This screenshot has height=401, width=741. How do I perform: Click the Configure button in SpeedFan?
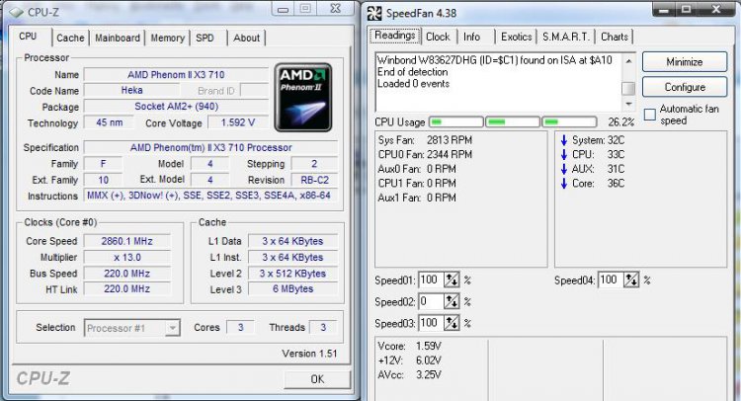pos(685,87)
